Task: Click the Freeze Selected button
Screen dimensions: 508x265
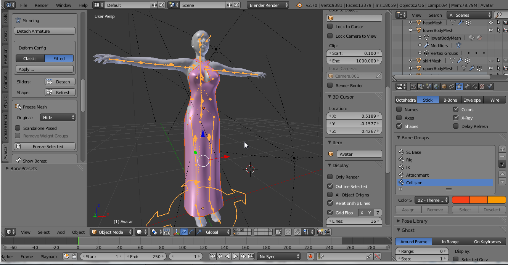Action: (45, 147)
